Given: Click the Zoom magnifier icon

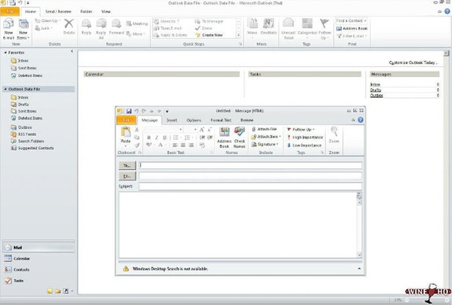Looking at the screenshot, I should [x=334, y=132].
